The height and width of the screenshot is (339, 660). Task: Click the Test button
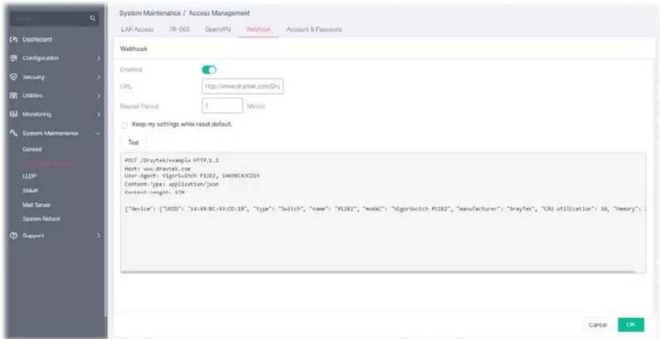pos(133,143)
